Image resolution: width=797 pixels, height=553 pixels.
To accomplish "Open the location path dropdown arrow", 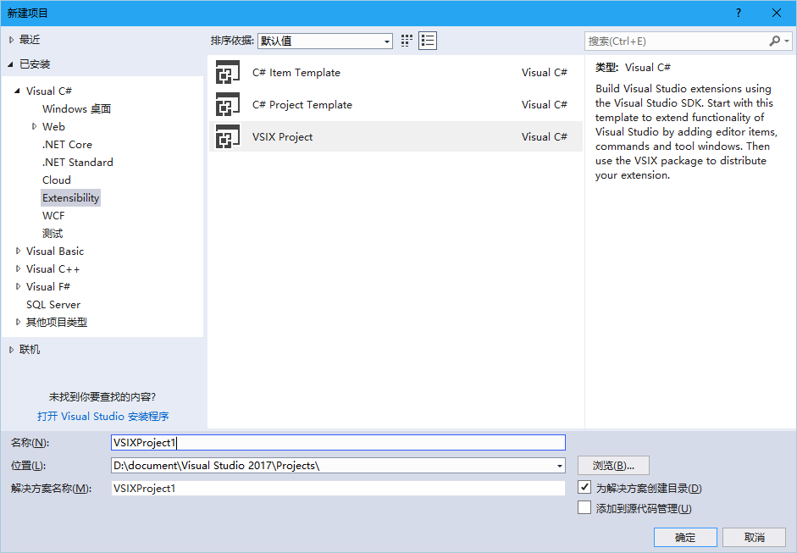I will coord(560,466).
